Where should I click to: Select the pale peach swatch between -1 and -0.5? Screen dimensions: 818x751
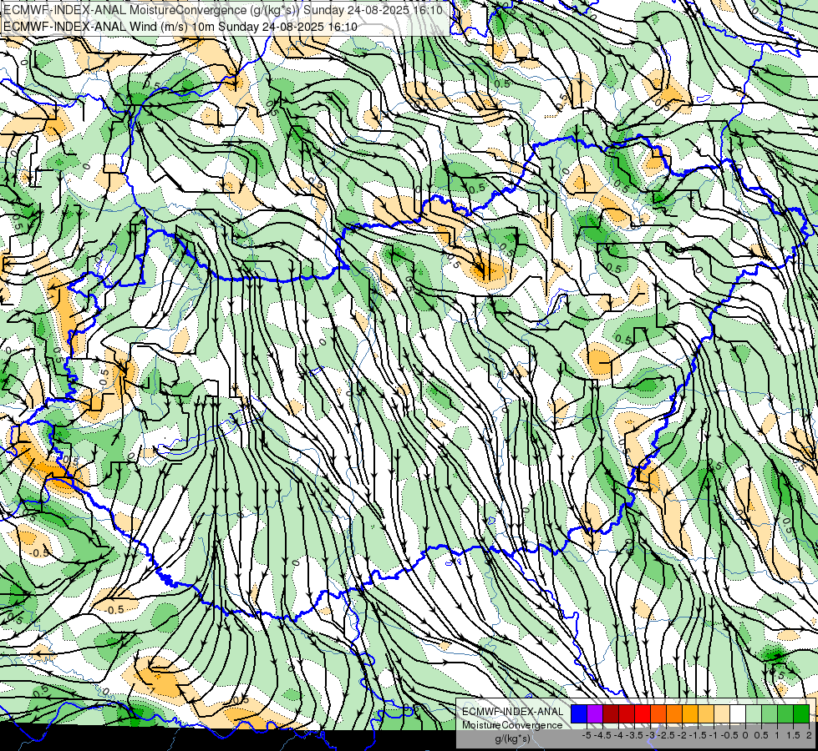coord(722,713)
